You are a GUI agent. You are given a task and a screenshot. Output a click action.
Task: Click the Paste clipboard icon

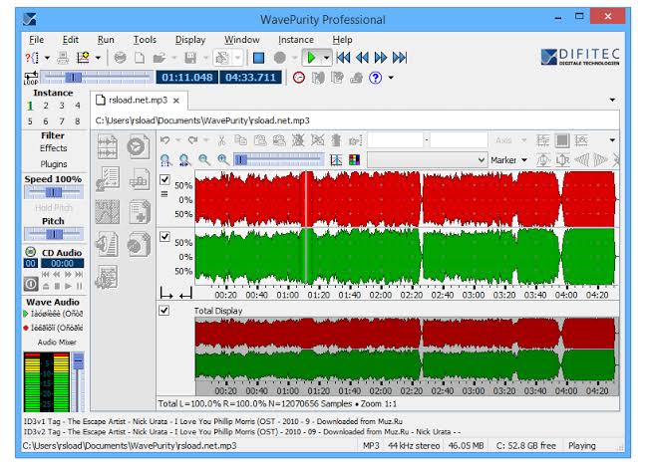[260, 140]
